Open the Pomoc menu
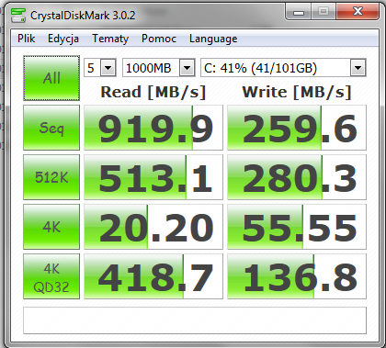 [x=159, y=39]
